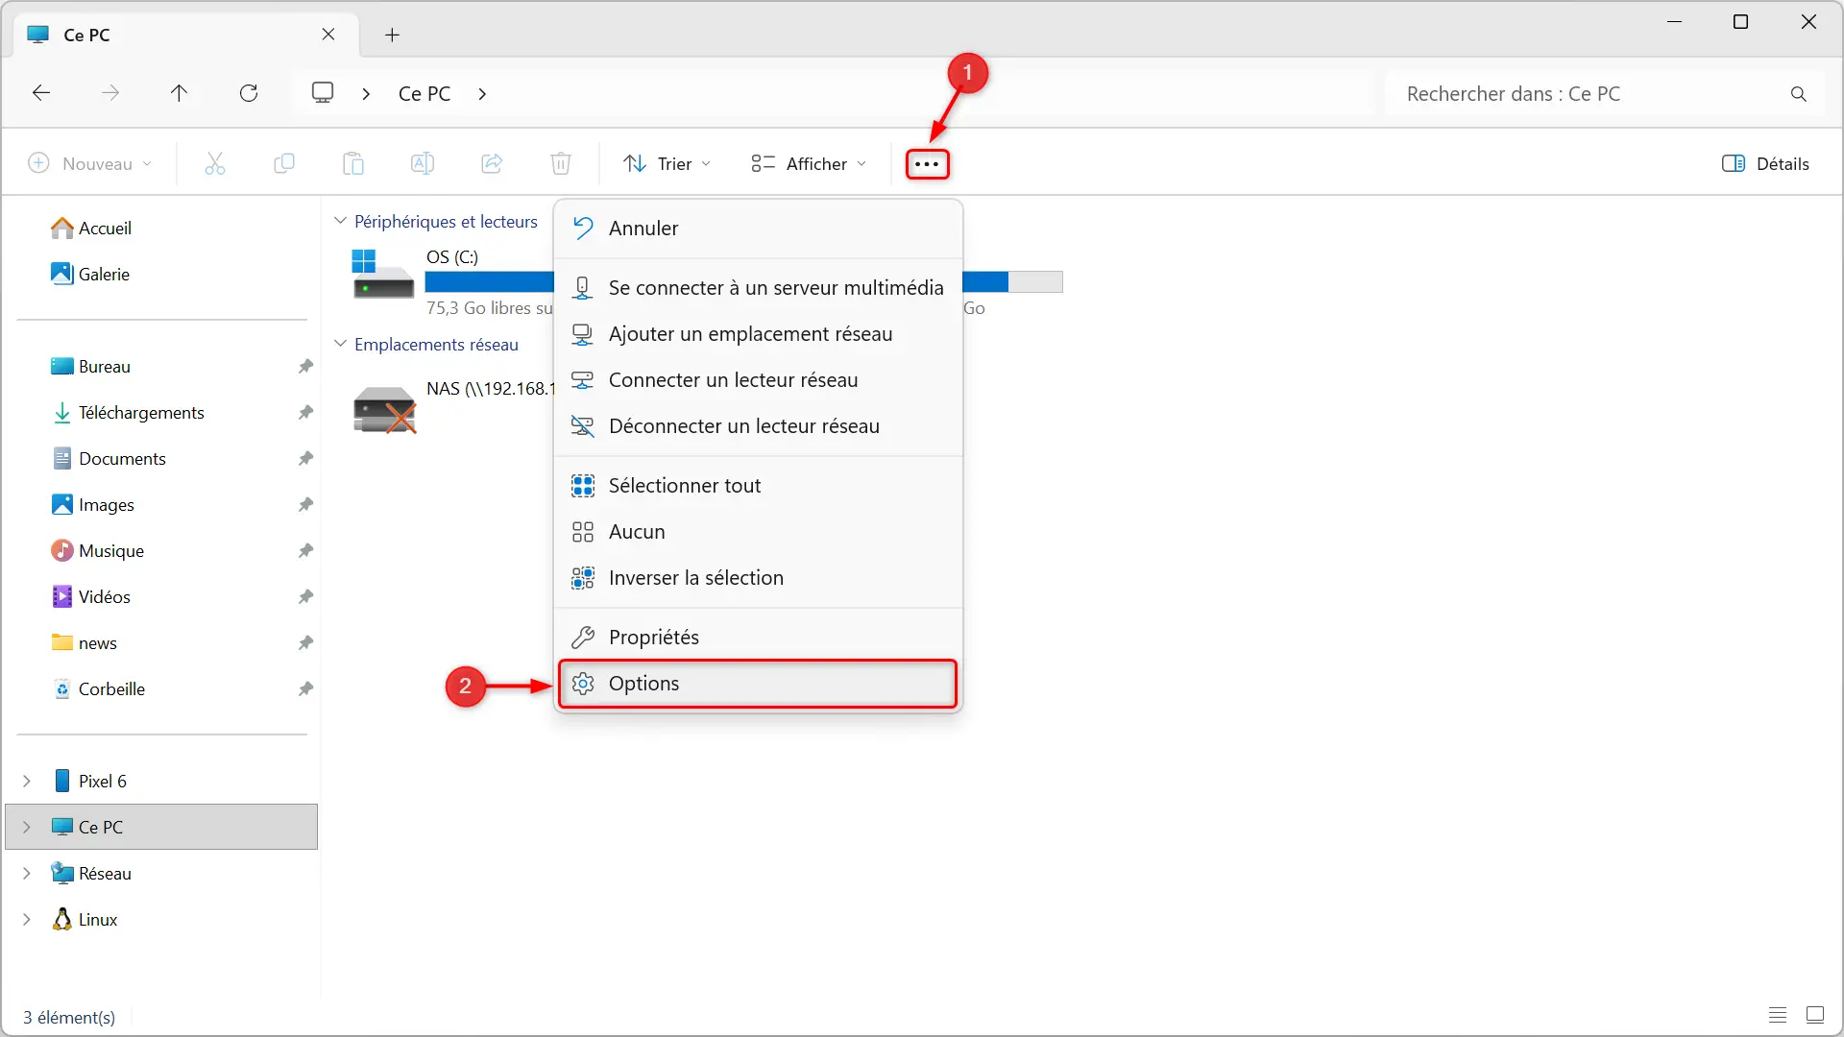Screen dimensions: 1844x1037
Task: Choose Connecter un lecteur réseau
Action: (759, 380)
